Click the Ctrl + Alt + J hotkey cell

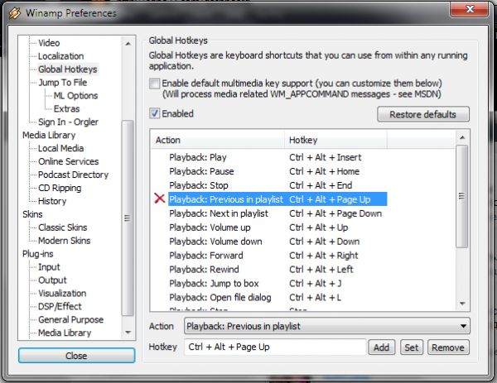click(x=316, y=283)
